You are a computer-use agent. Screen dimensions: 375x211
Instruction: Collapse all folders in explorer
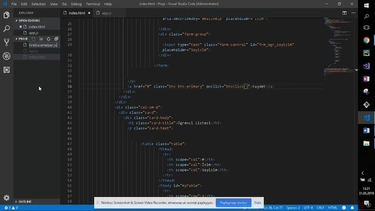(x=56, y=39)
